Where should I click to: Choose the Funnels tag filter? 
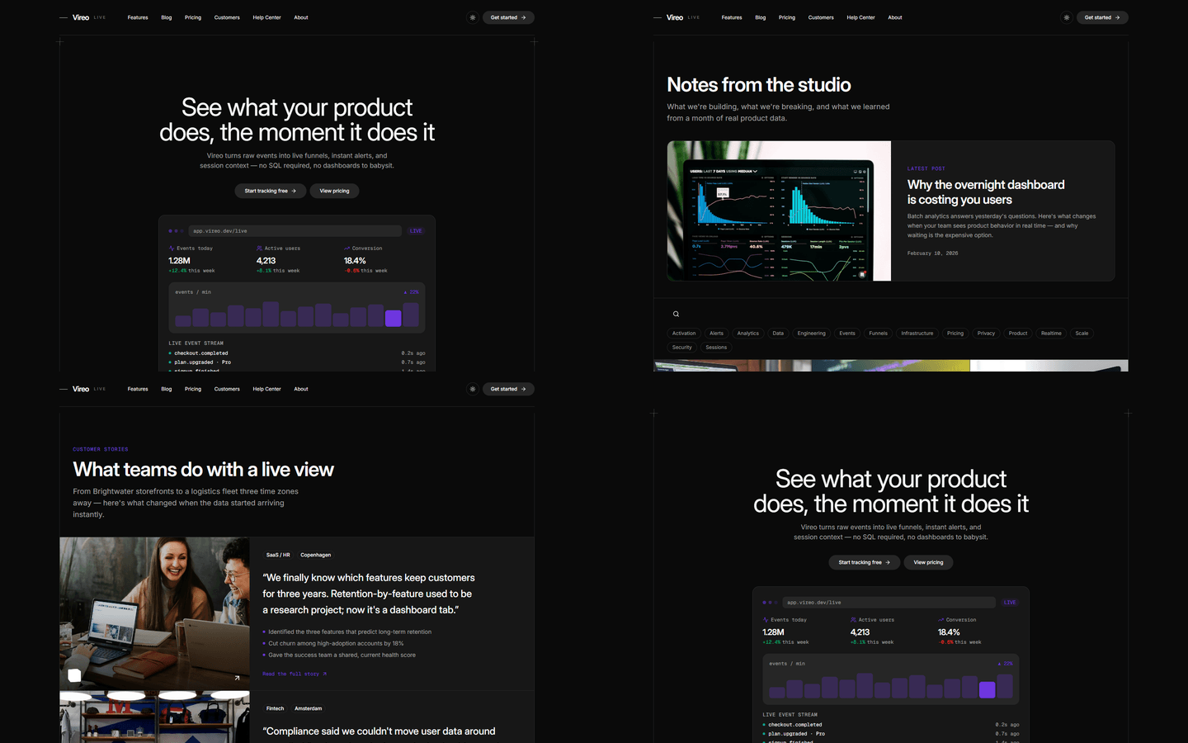coord(879,334)
